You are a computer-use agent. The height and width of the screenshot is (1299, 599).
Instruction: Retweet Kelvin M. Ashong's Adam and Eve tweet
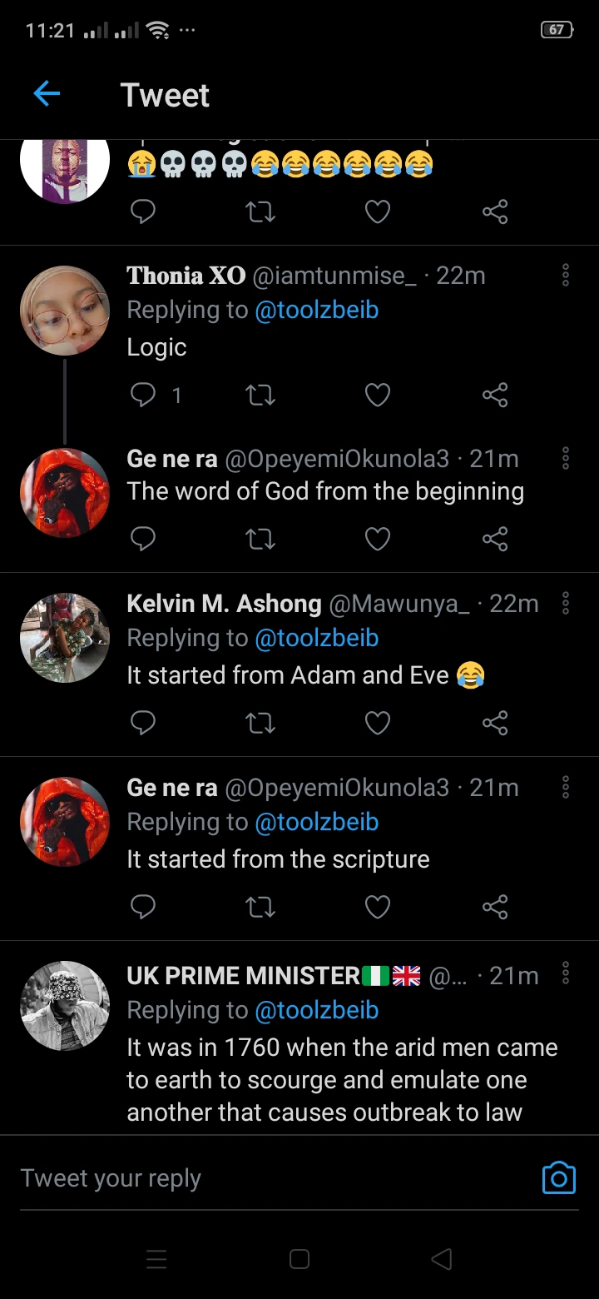[x=260, y=723]
